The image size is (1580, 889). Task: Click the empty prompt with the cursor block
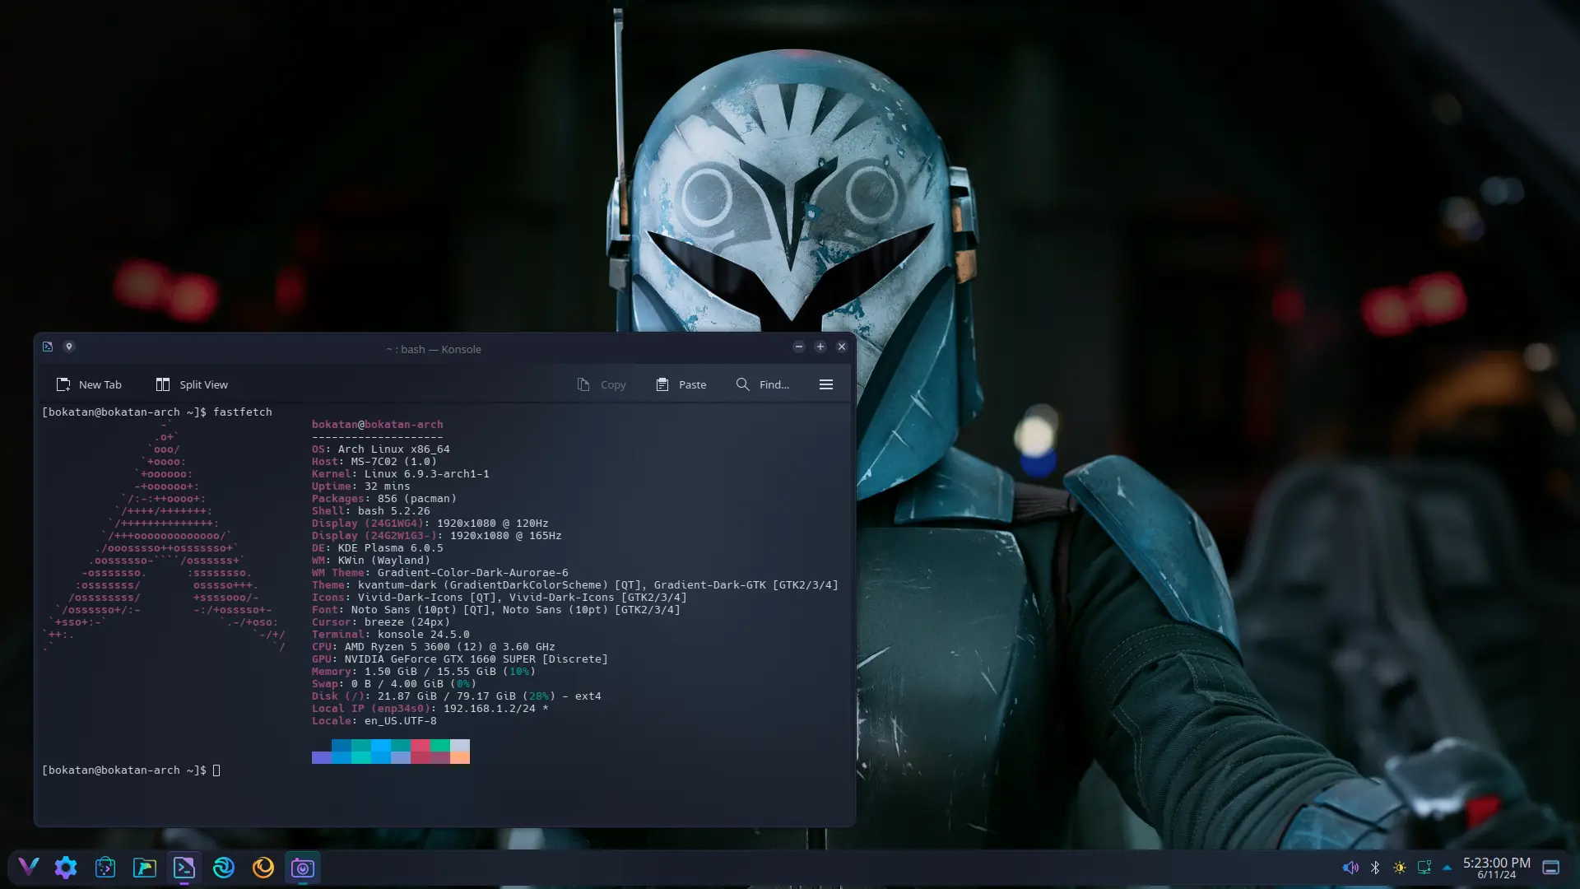131,770
